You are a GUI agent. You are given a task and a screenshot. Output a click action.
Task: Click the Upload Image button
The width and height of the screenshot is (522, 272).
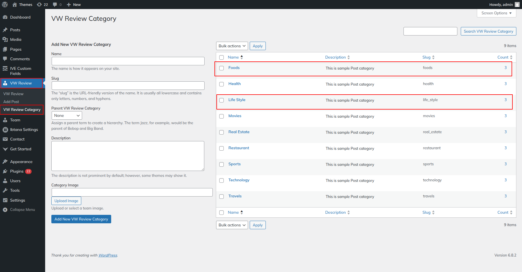point(66,201)
